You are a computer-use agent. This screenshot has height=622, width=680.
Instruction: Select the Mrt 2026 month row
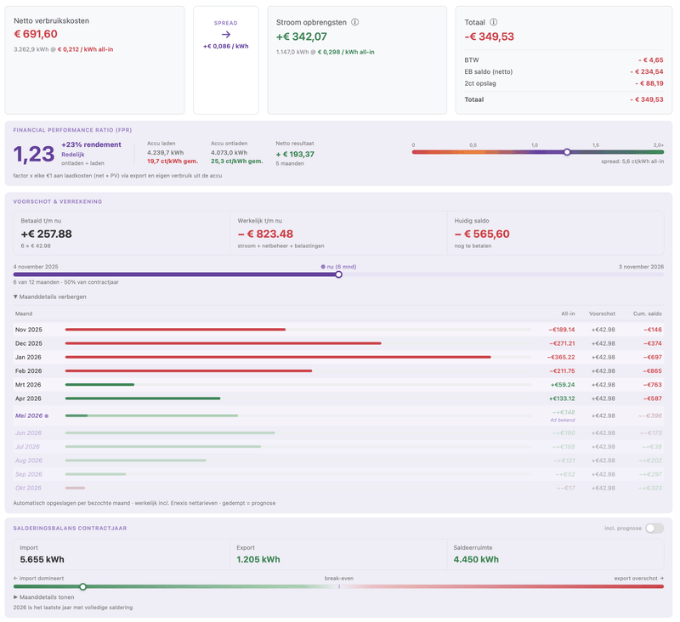click(338, 385)
